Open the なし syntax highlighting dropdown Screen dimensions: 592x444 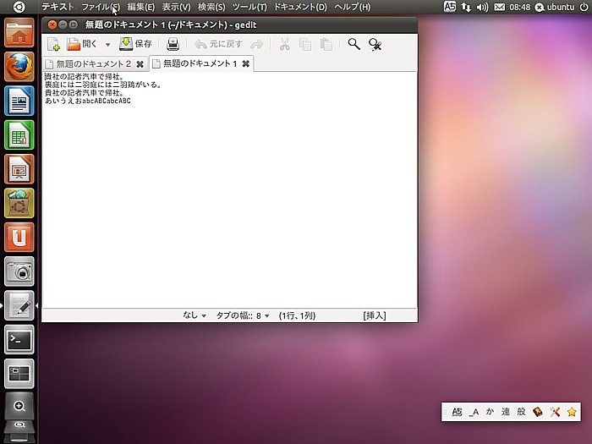click(194, 315)
